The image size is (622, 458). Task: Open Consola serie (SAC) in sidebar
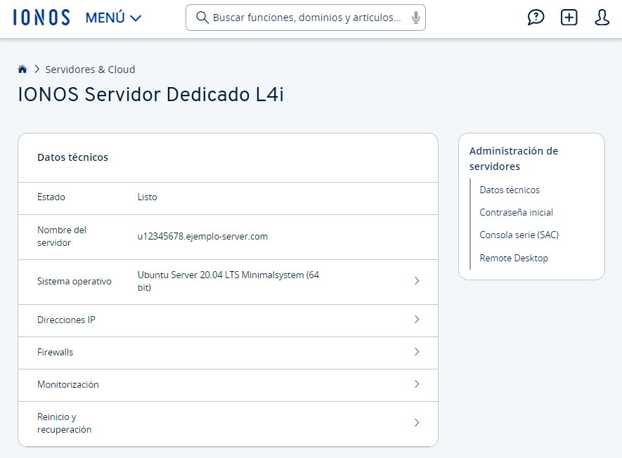pos(519,235)
